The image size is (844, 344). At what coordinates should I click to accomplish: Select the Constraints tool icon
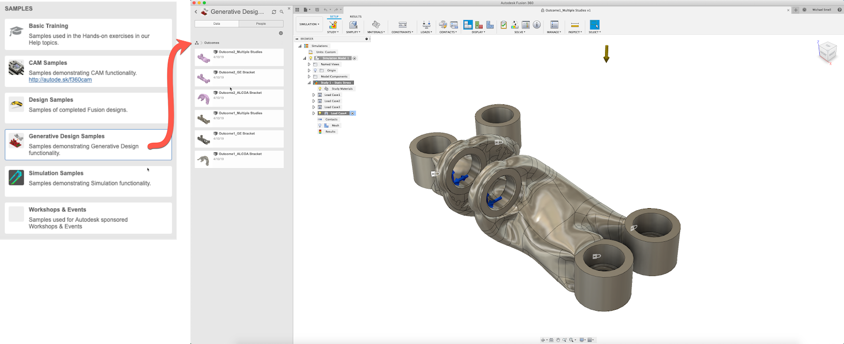[x=402, y=25]
